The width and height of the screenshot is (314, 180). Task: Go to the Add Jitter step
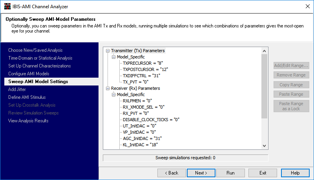coord(17,89)
